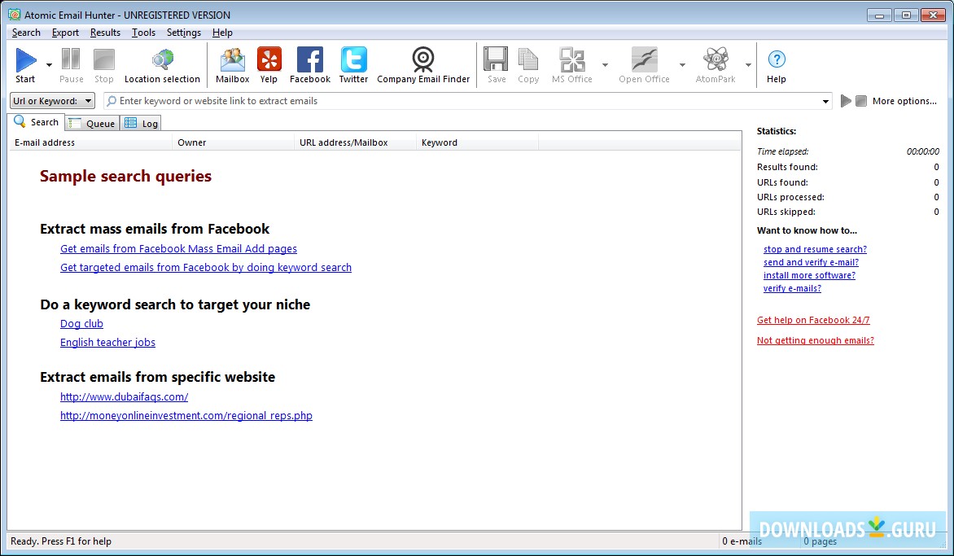Sort by Owner column header

tap(233, 143)
